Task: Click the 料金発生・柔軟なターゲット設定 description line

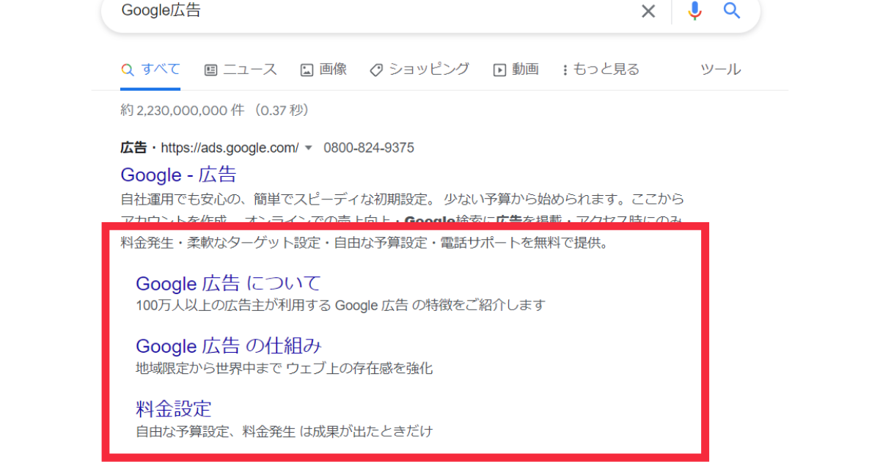Action: tap(364, 243)
